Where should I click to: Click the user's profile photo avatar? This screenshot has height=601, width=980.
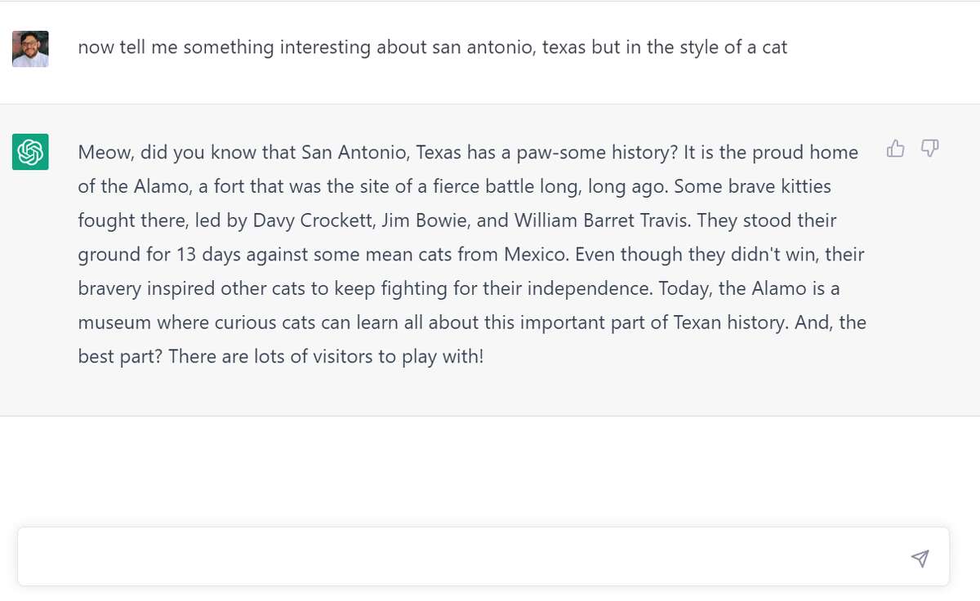[30, 49]
